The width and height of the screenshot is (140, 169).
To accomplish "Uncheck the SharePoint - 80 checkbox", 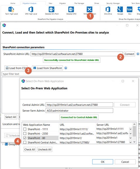I will click(25, 138).
